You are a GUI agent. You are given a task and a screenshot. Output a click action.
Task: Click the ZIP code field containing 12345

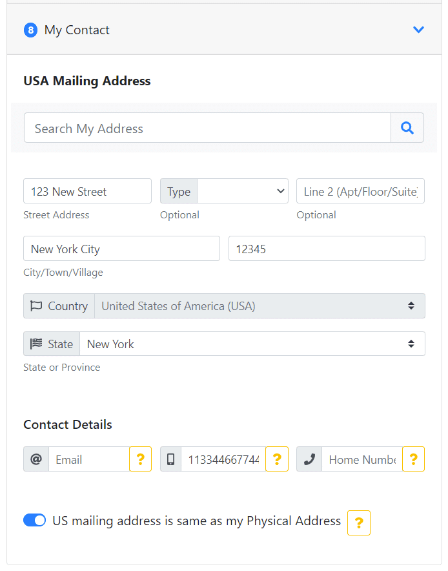coord(326,248)
